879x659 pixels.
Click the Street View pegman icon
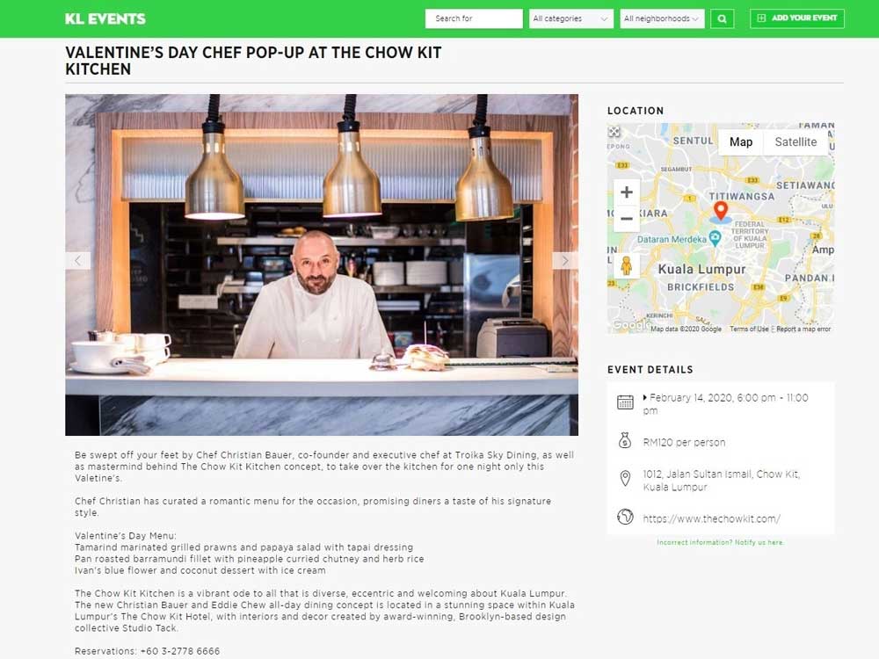pos(626,265)
